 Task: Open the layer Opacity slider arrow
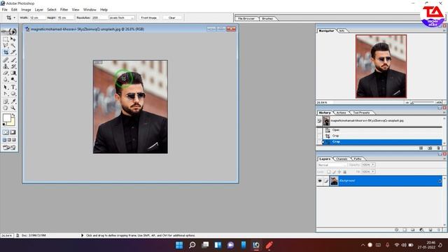point(373,165)
